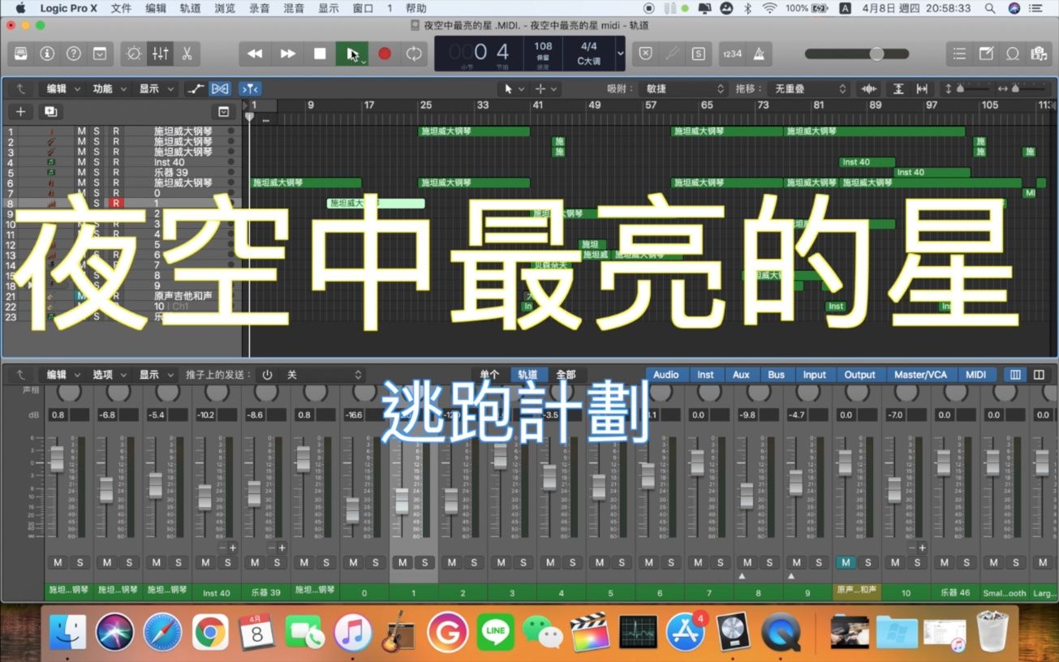Toggle the Metronome click icon

pos(760,54)
